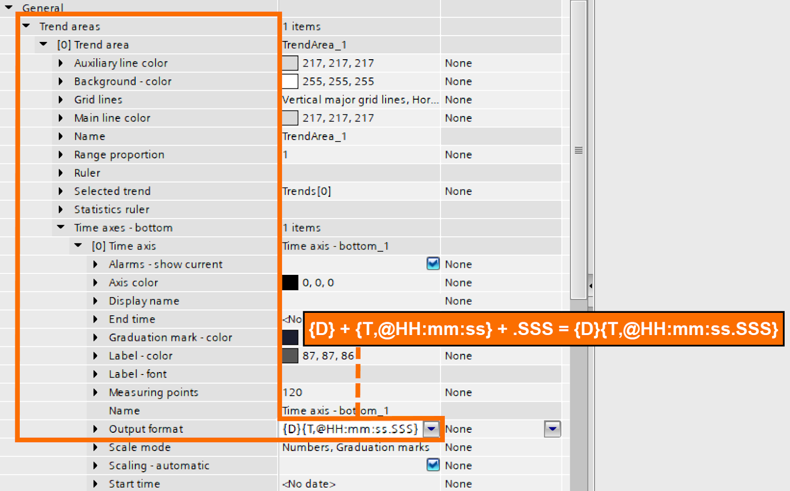790x491 pixels.
Task: Expand the End time property
Action: click(95, 319)
